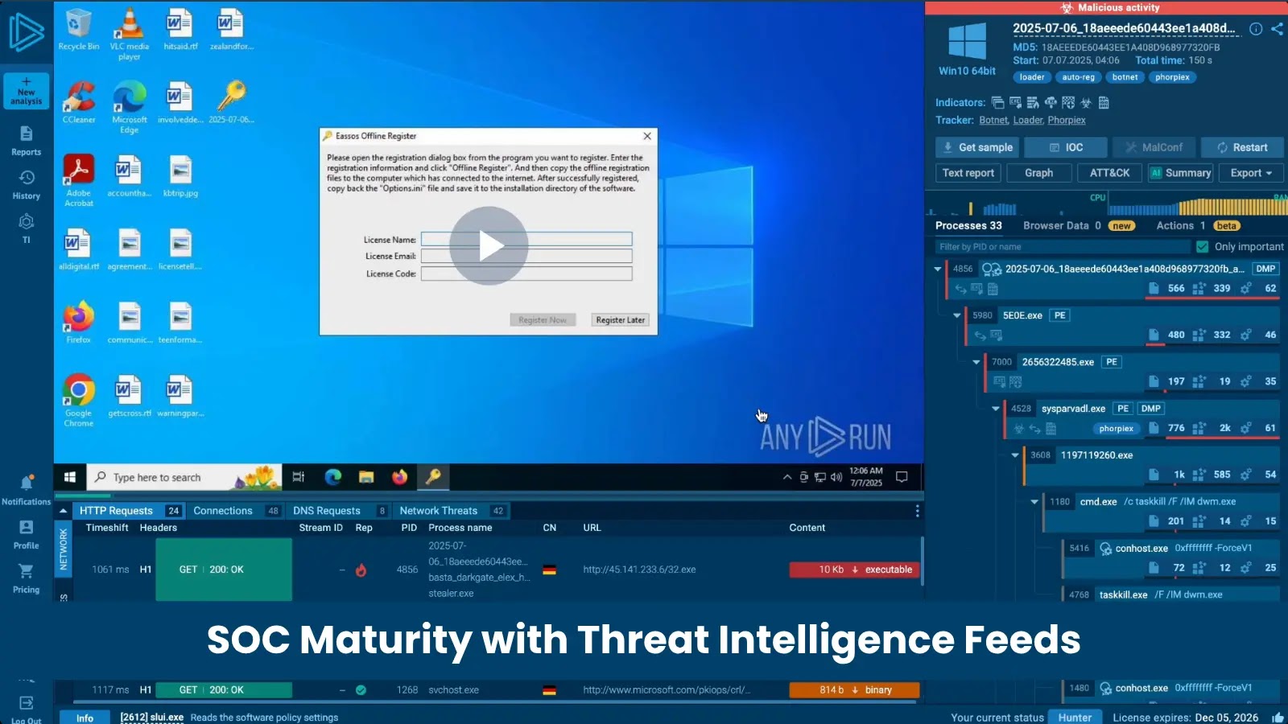Open the IOC view
This screenshot has height=724, width=1288.
click(x=1066, y=147)
